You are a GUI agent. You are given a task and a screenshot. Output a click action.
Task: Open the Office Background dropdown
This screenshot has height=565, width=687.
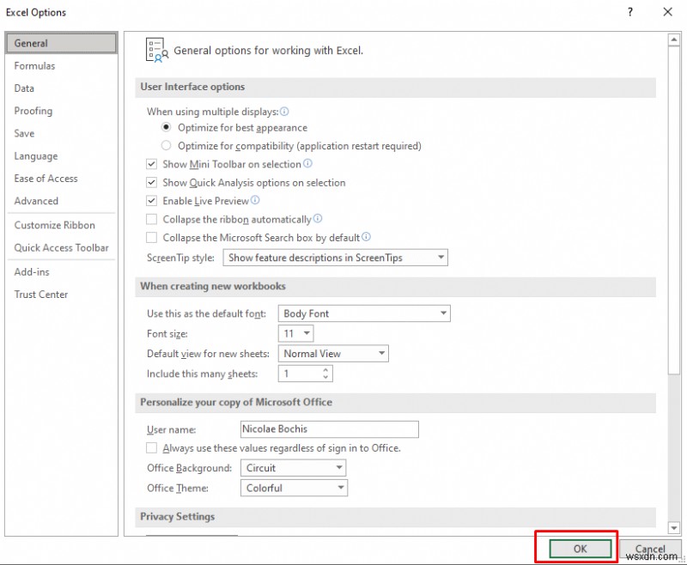(293, 467)
